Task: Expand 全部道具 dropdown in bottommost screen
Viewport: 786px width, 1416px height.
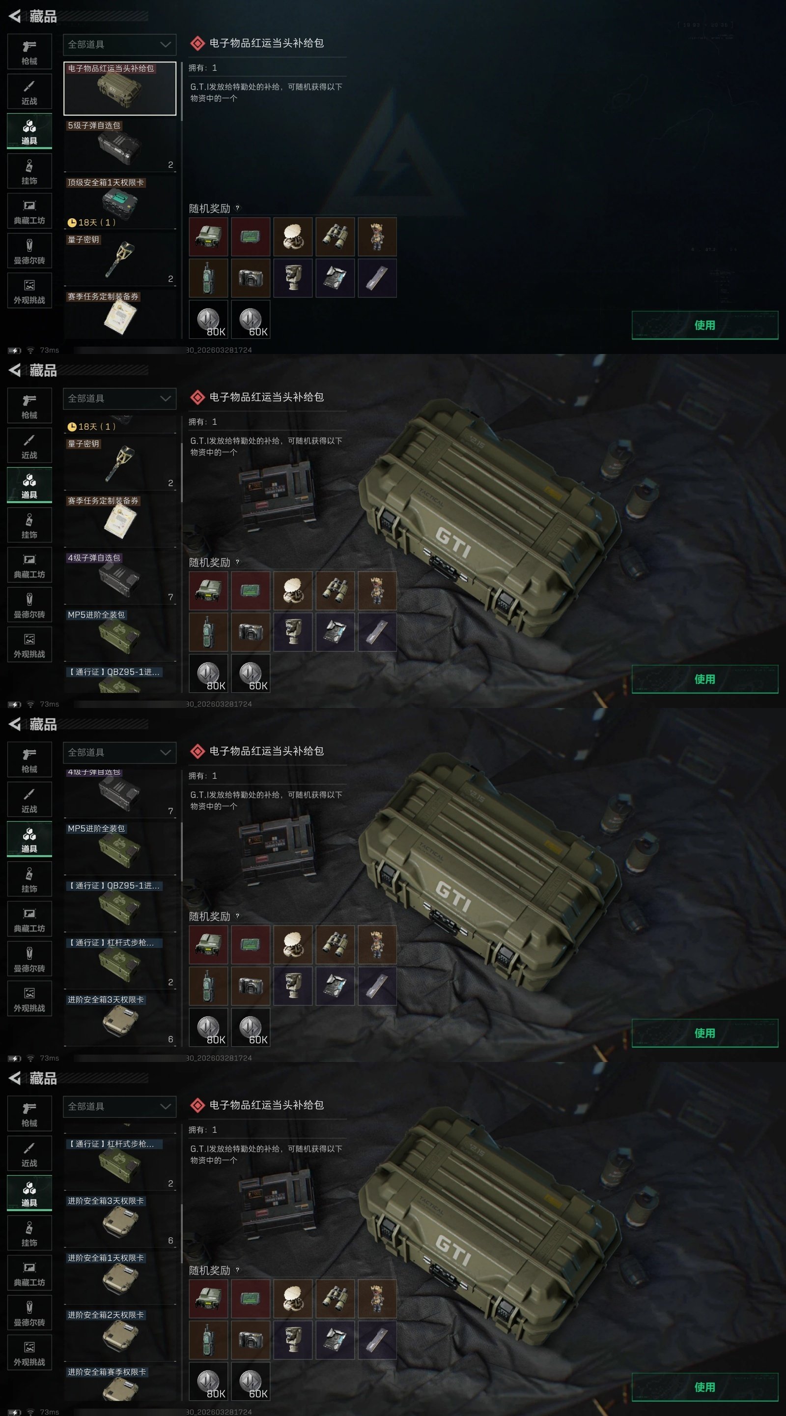Action: pos(120,1107)
